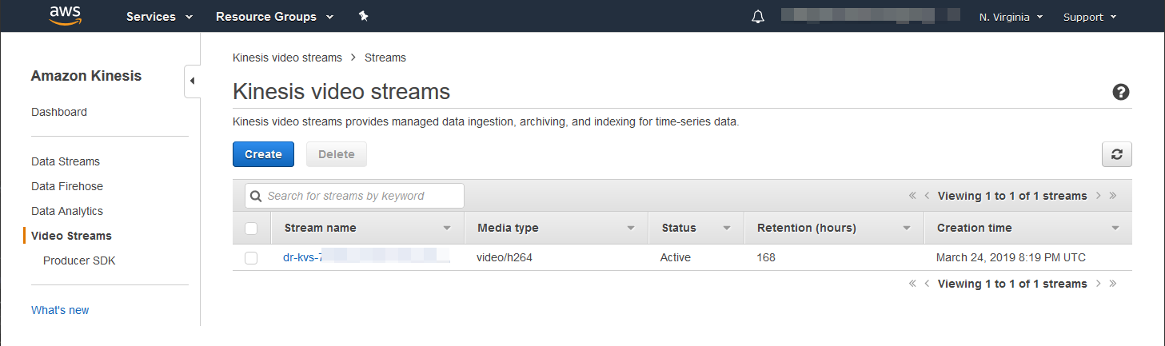
Task: Open Data Firehose in the sidebar
Action: pyautogui.click(x=67, y=186)
